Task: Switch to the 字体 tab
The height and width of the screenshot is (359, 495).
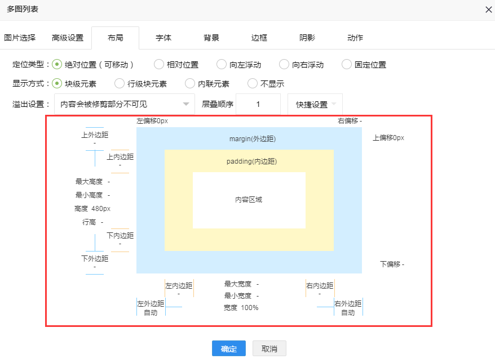Action: point(163,38)
